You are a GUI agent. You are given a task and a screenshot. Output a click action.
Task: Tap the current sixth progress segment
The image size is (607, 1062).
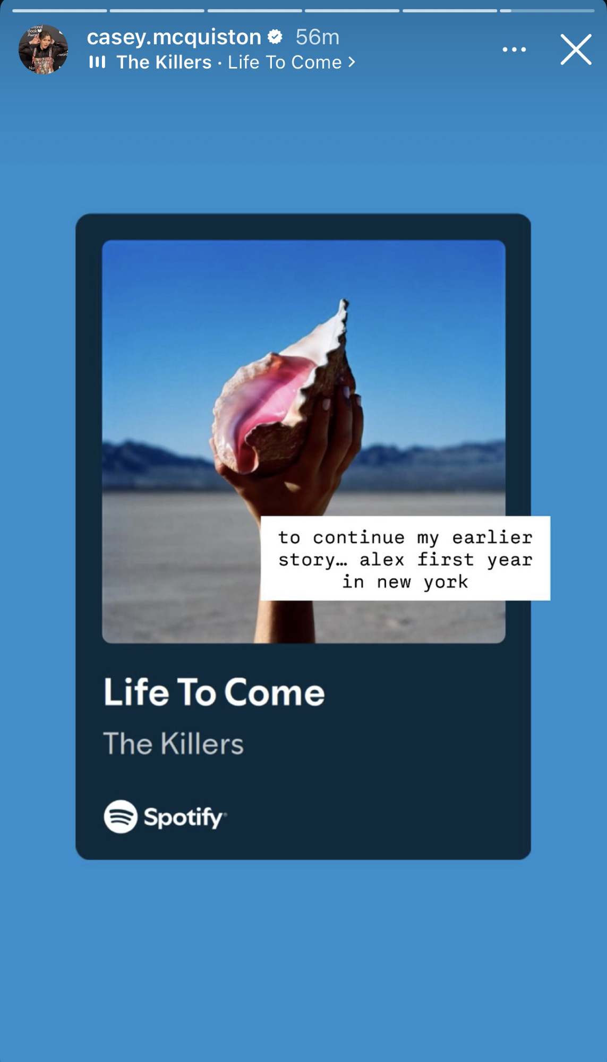click(548, 11)
